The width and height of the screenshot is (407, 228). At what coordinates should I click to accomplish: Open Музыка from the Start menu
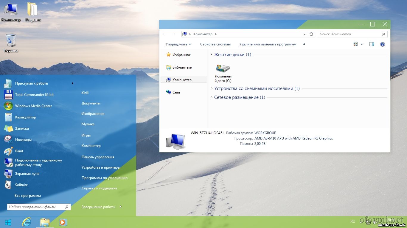(x=88, y=124)
